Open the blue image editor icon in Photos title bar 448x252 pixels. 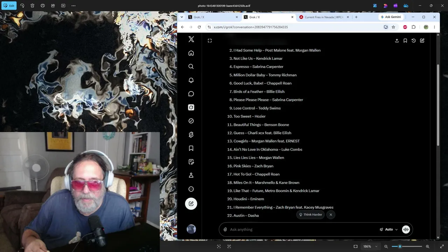pyautogui.click(x=375, y=6)
